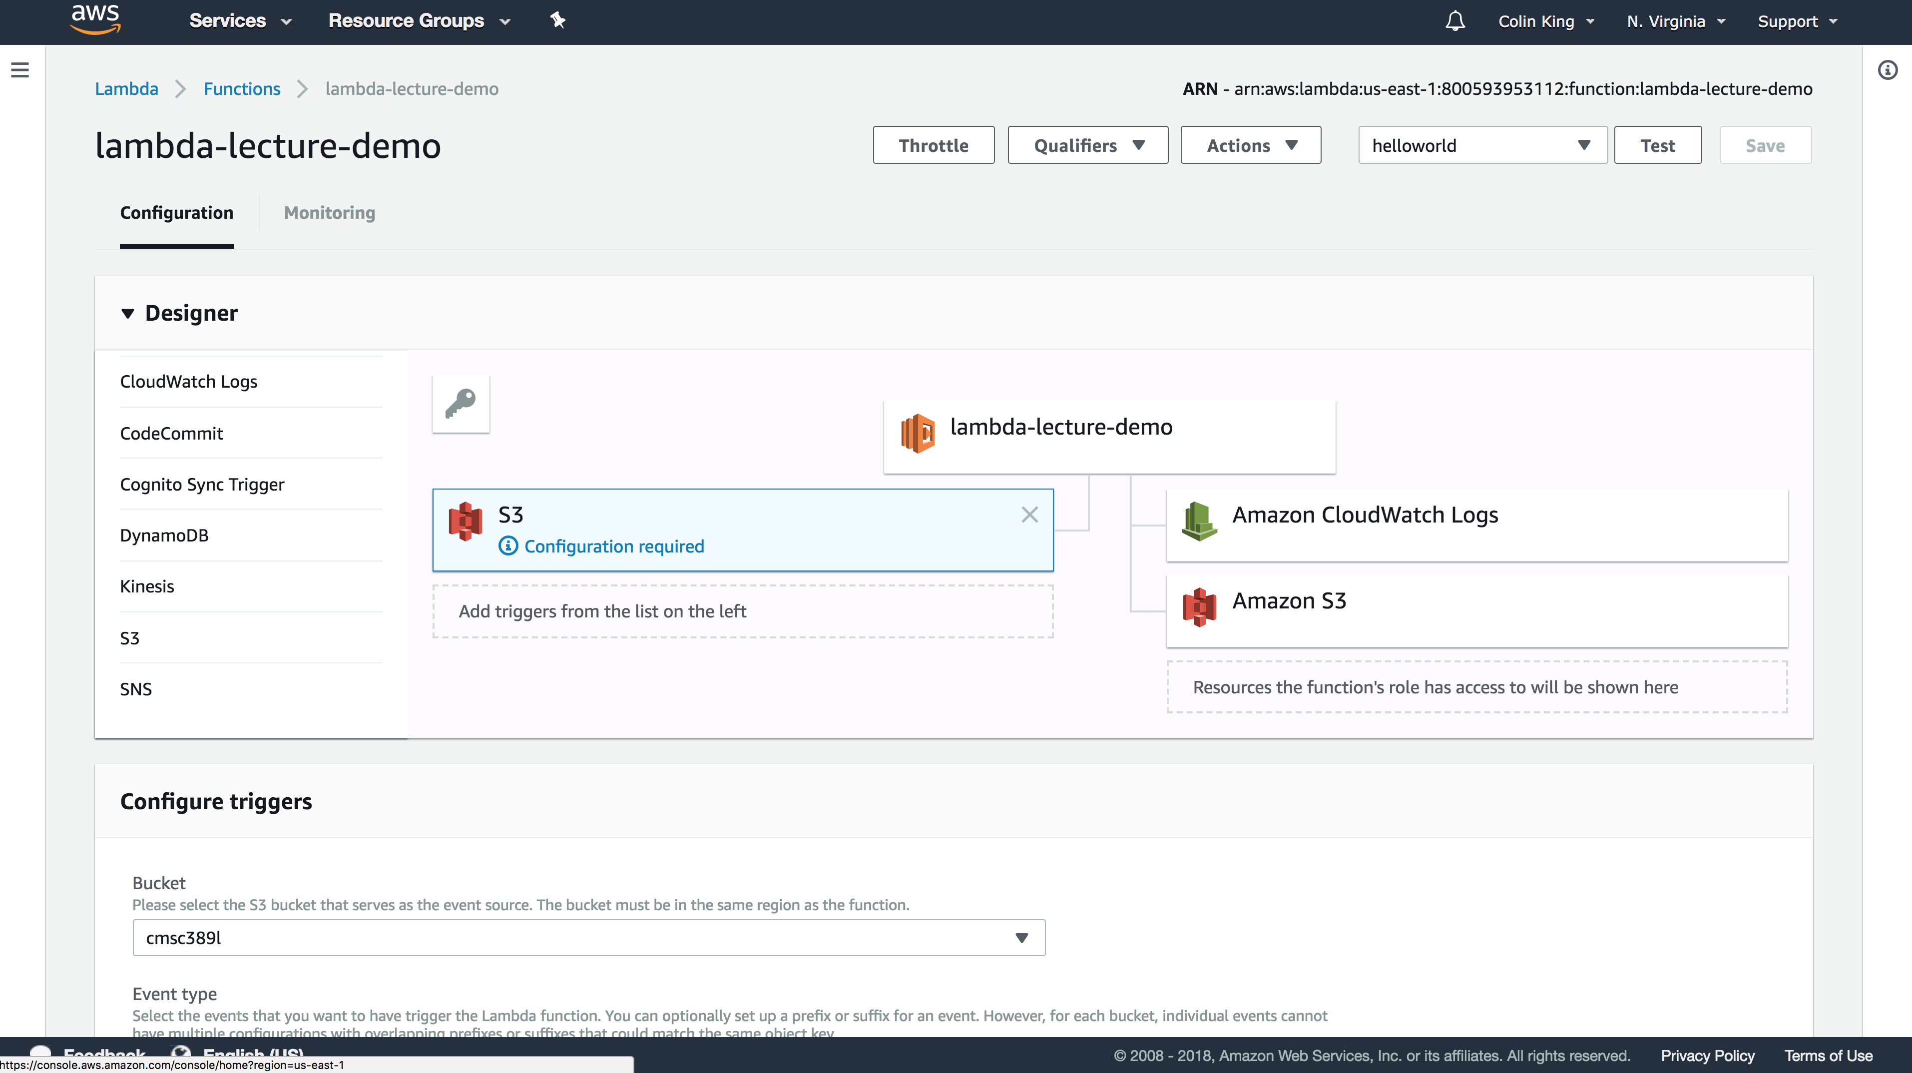Viewport: 1912px width, 1073px height.
Task: Collapse the Designer section
Action: coord(128,313)
